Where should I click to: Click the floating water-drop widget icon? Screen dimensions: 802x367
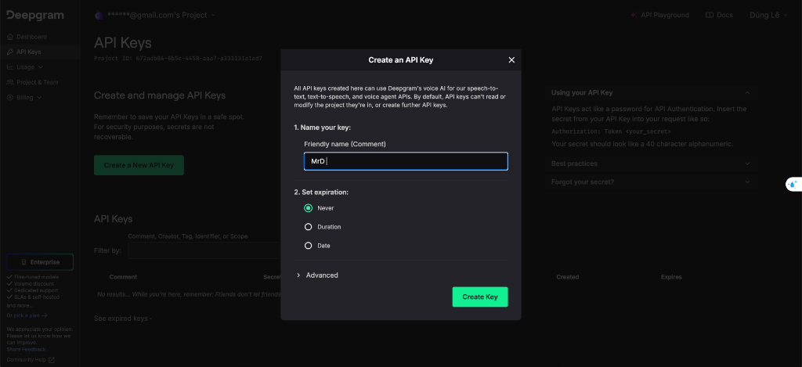793,184
